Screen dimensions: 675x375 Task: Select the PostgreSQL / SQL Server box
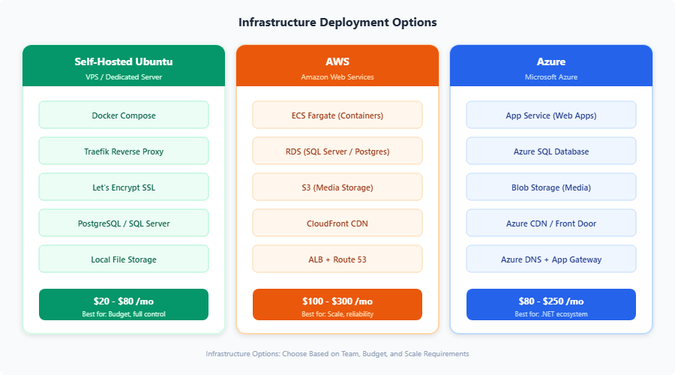[124, 223]
